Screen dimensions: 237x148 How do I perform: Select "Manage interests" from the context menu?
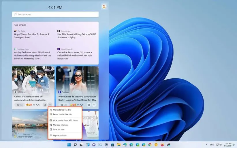[61, 125]
